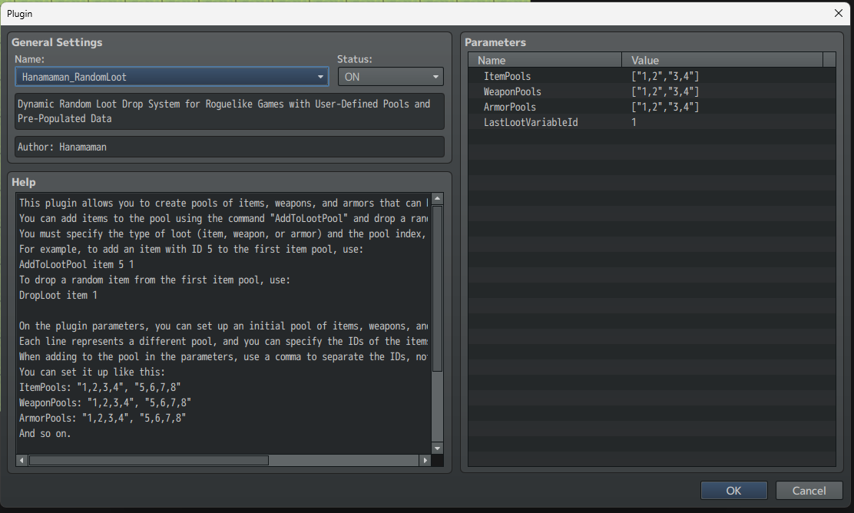This screenshot has width=854, height=513.
Task: Click Help scroll right arrow
Action: tap(425, 460)
